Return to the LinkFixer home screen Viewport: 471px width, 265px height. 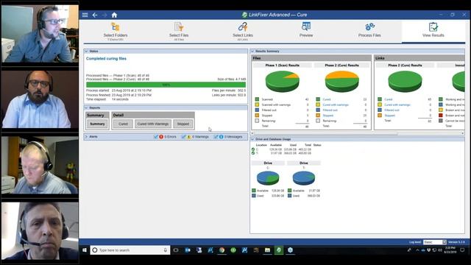tap(114, 15)
